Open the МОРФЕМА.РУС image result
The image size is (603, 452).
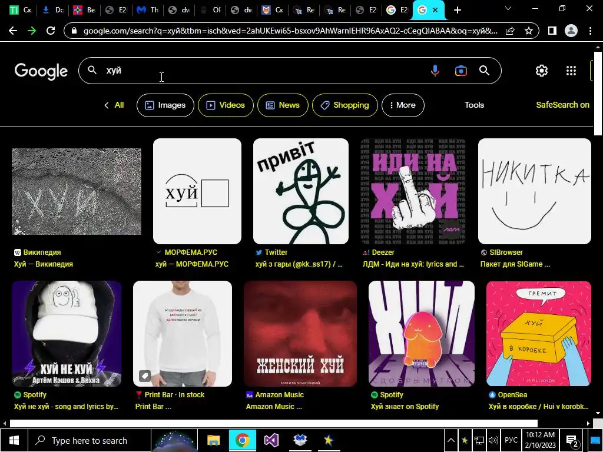click(x=197, y=191)
